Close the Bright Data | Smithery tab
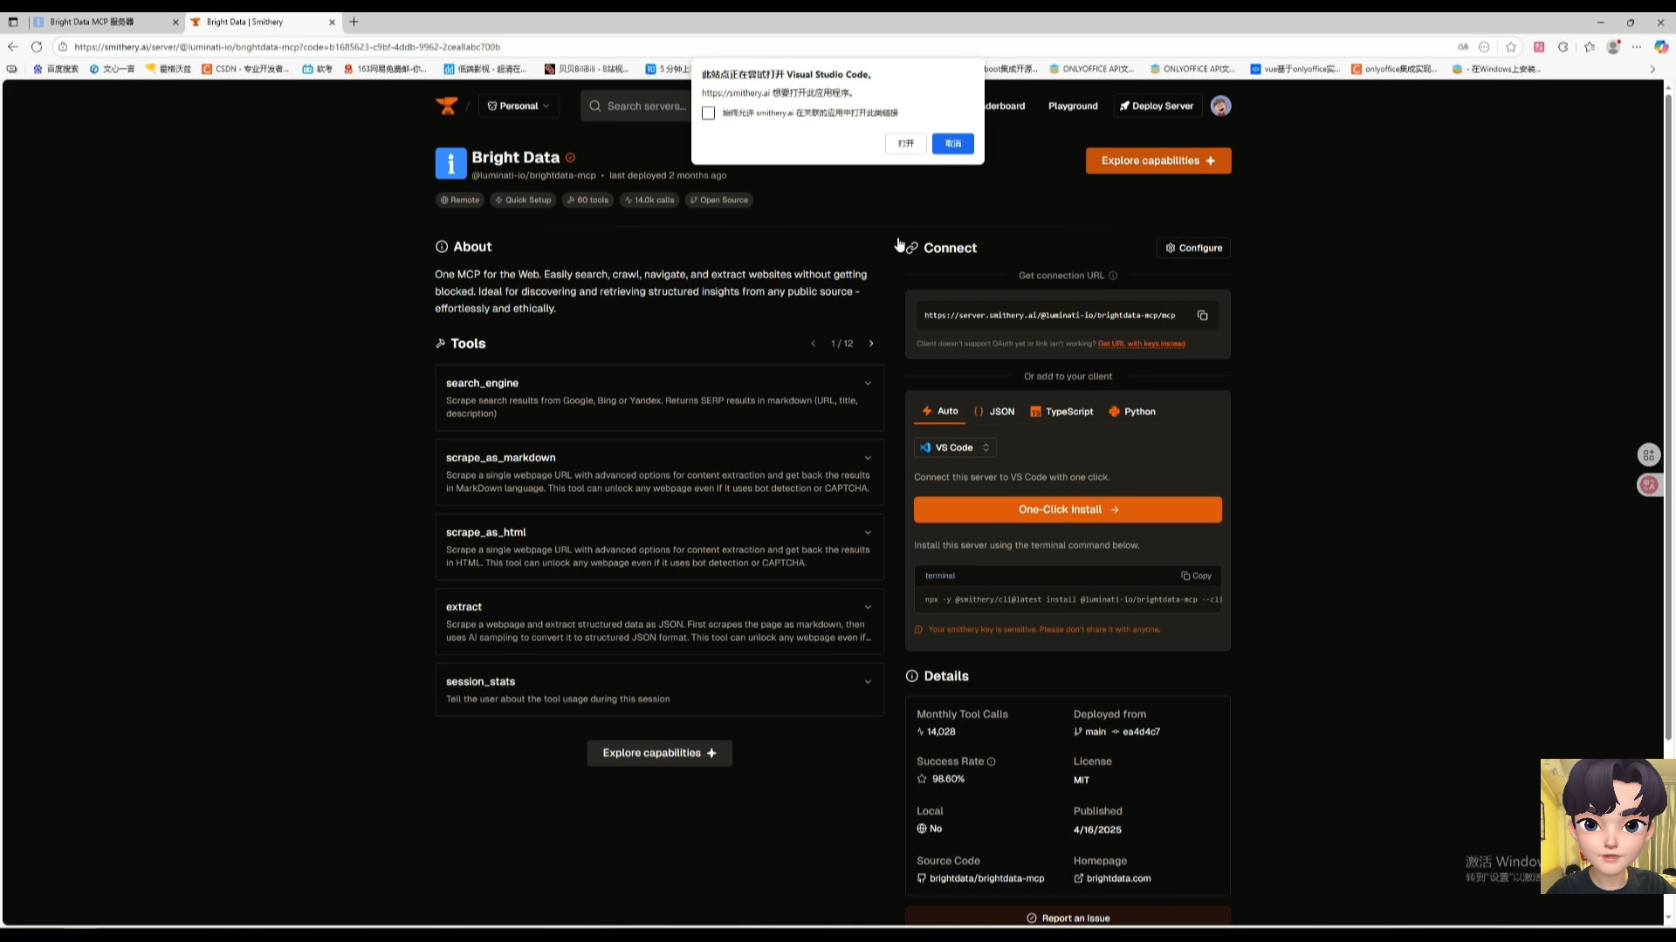Image resolution: width=1676 pixels, height=942 pixels. (x=332, y=22)
